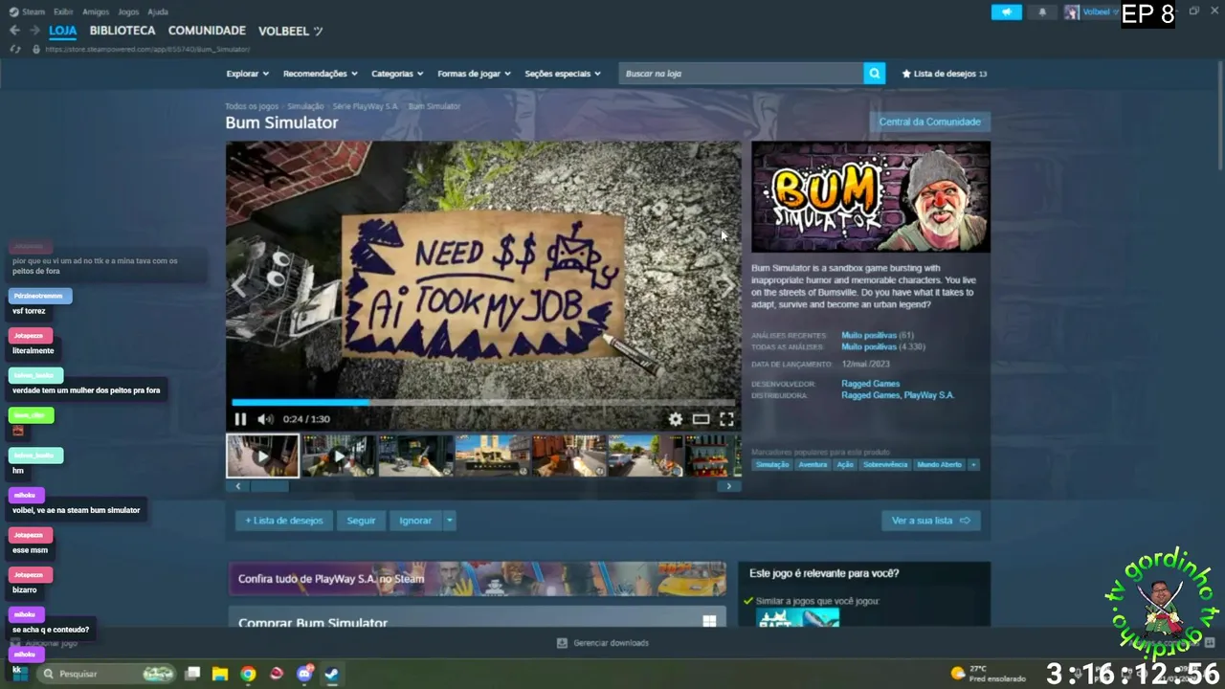The image size is (1225, 689).
Task: Add game via + Lista de desejos button
Action: pos(283,521)
